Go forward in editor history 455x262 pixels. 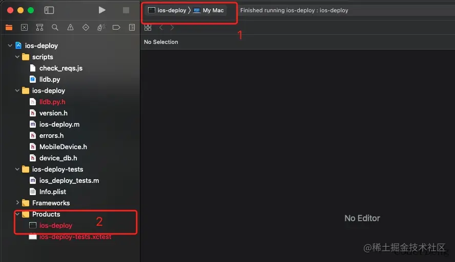point(172,28)
